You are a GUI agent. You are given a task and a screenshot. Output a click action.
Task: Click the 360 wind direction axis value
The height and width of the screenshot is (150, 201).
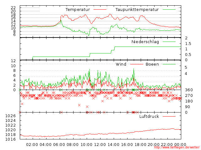(189, 90)
